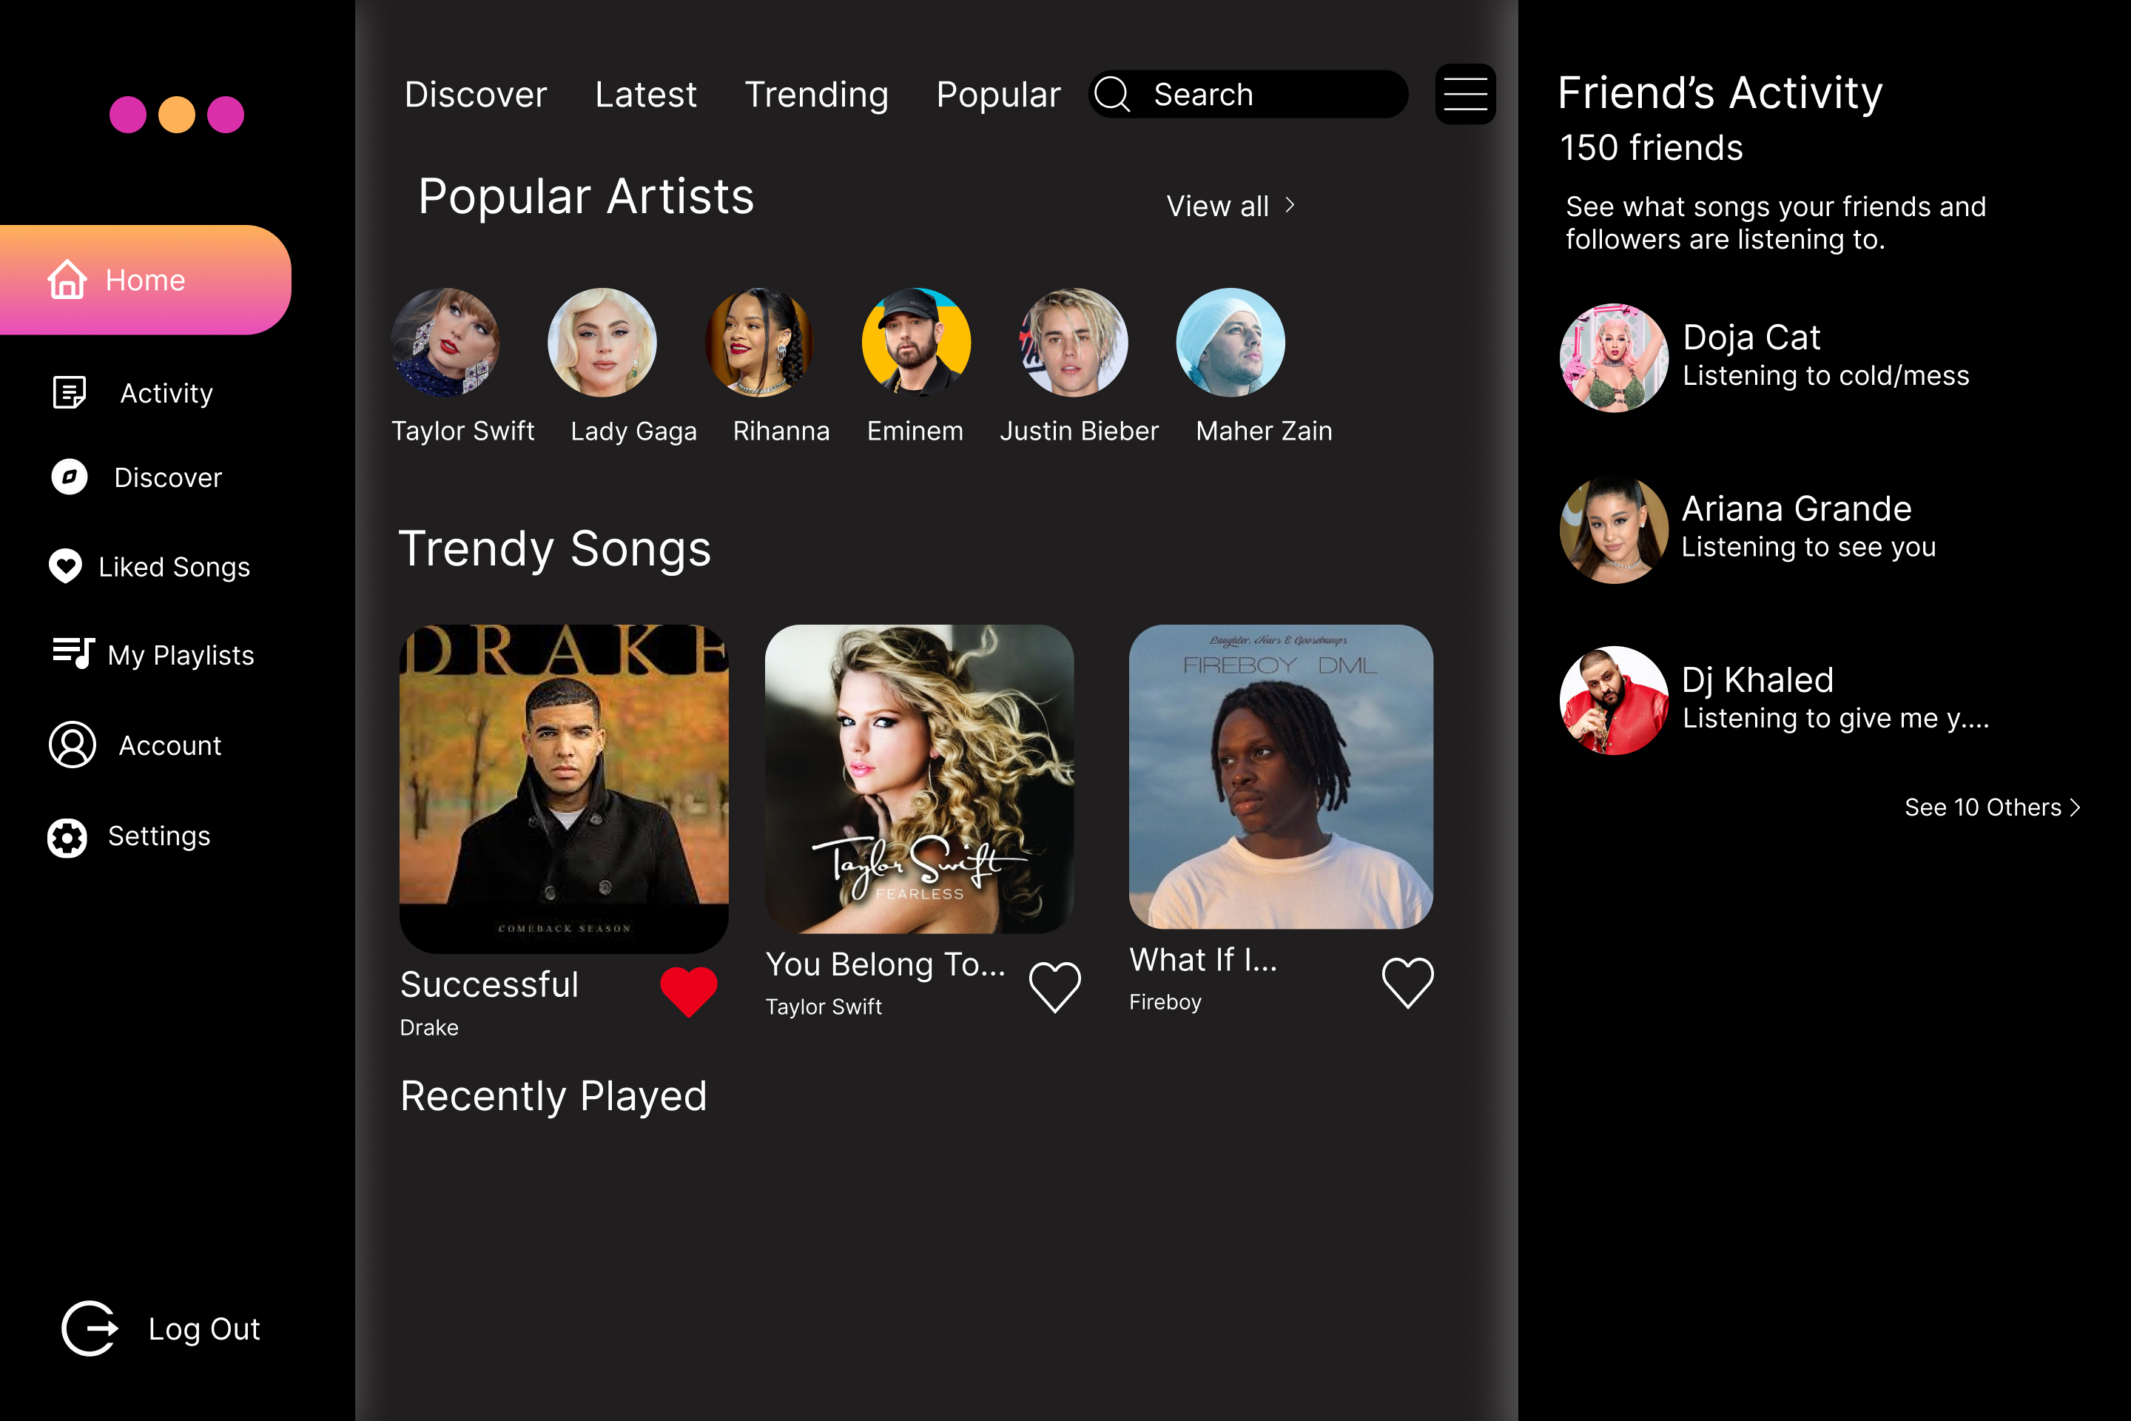Image resolution: width=2131 pixels, height=1421 pixels.
Task: Open Maher Zain artist avatar
Action: [1231, 343]
